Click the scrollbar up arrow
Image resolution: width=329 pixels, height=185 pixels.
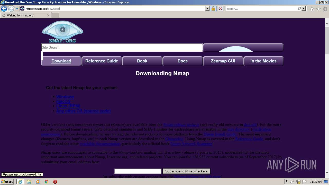327,24
